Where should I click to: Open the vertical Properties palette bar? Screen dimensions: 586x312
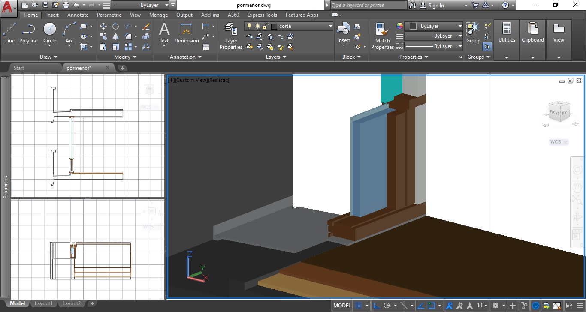[6, 186]
